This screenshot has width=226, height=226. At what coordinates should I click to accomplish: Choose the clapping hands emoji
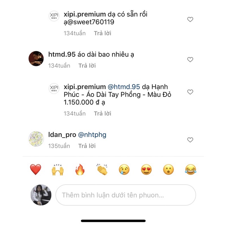[102, 170]
